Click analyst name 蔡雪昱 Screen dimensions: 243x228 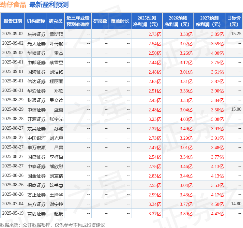(56, 63)
